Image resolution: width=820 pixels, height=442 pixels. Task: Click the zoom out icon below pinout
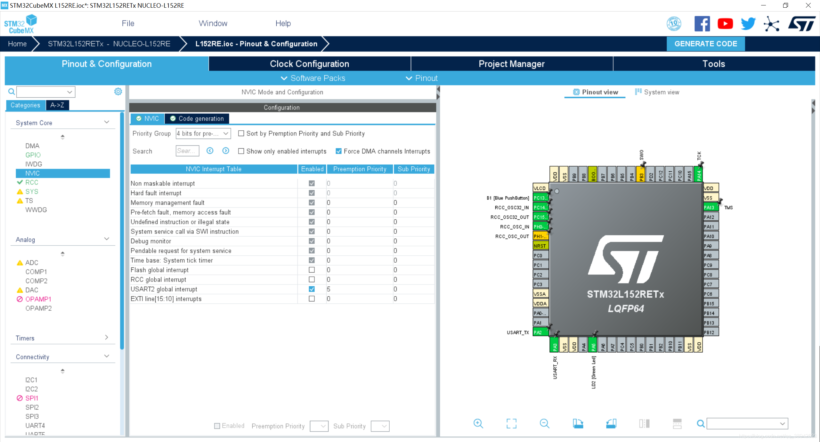(x=544, y=423)
